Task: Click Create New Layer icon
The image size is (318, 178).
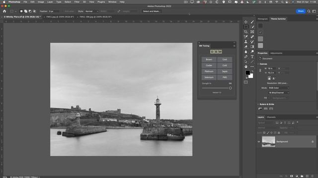Action: click(307, 176)
